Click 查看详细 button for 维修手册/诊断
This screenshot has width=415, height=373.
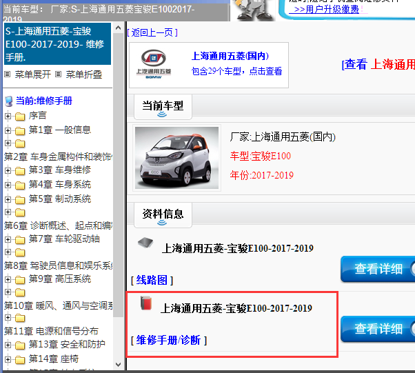(x=378, y=329)
